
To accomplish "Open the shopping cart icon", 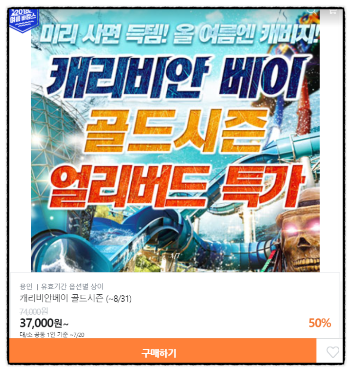I will point(333,11).
